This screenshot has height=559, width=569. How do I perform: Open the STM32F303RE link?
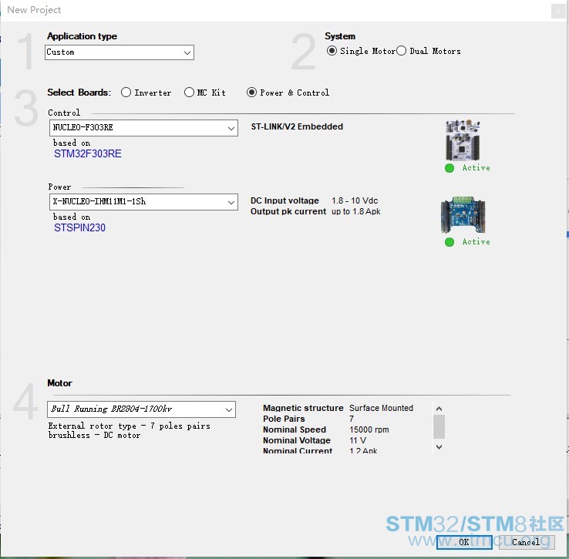[x=87, y=153]
